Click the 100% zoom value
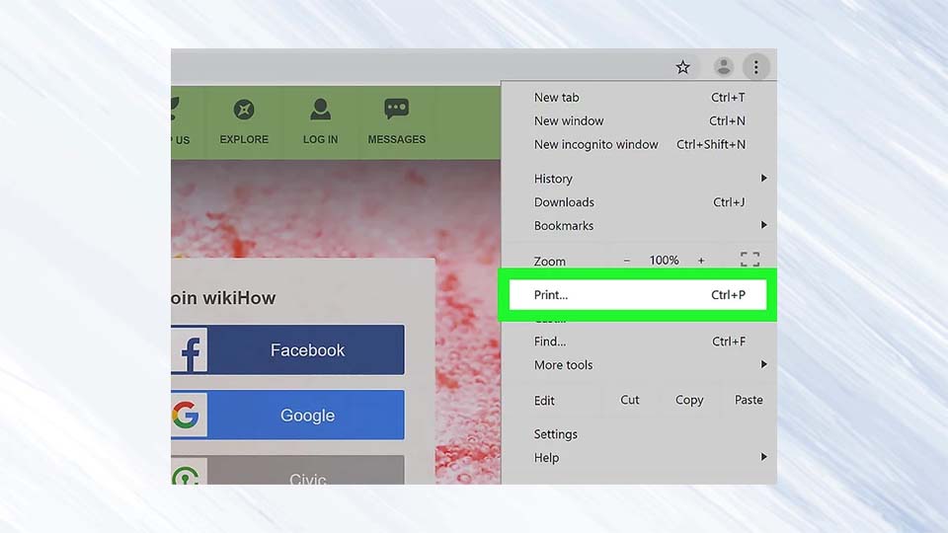 [x=664, y=261]
